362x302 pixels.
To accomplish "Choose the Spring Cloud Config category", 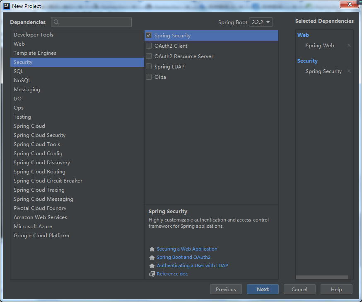I will click(38, 153).
